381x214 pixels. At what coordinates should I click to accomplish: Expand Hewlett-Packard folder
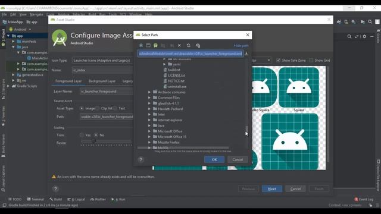[149, 109]
